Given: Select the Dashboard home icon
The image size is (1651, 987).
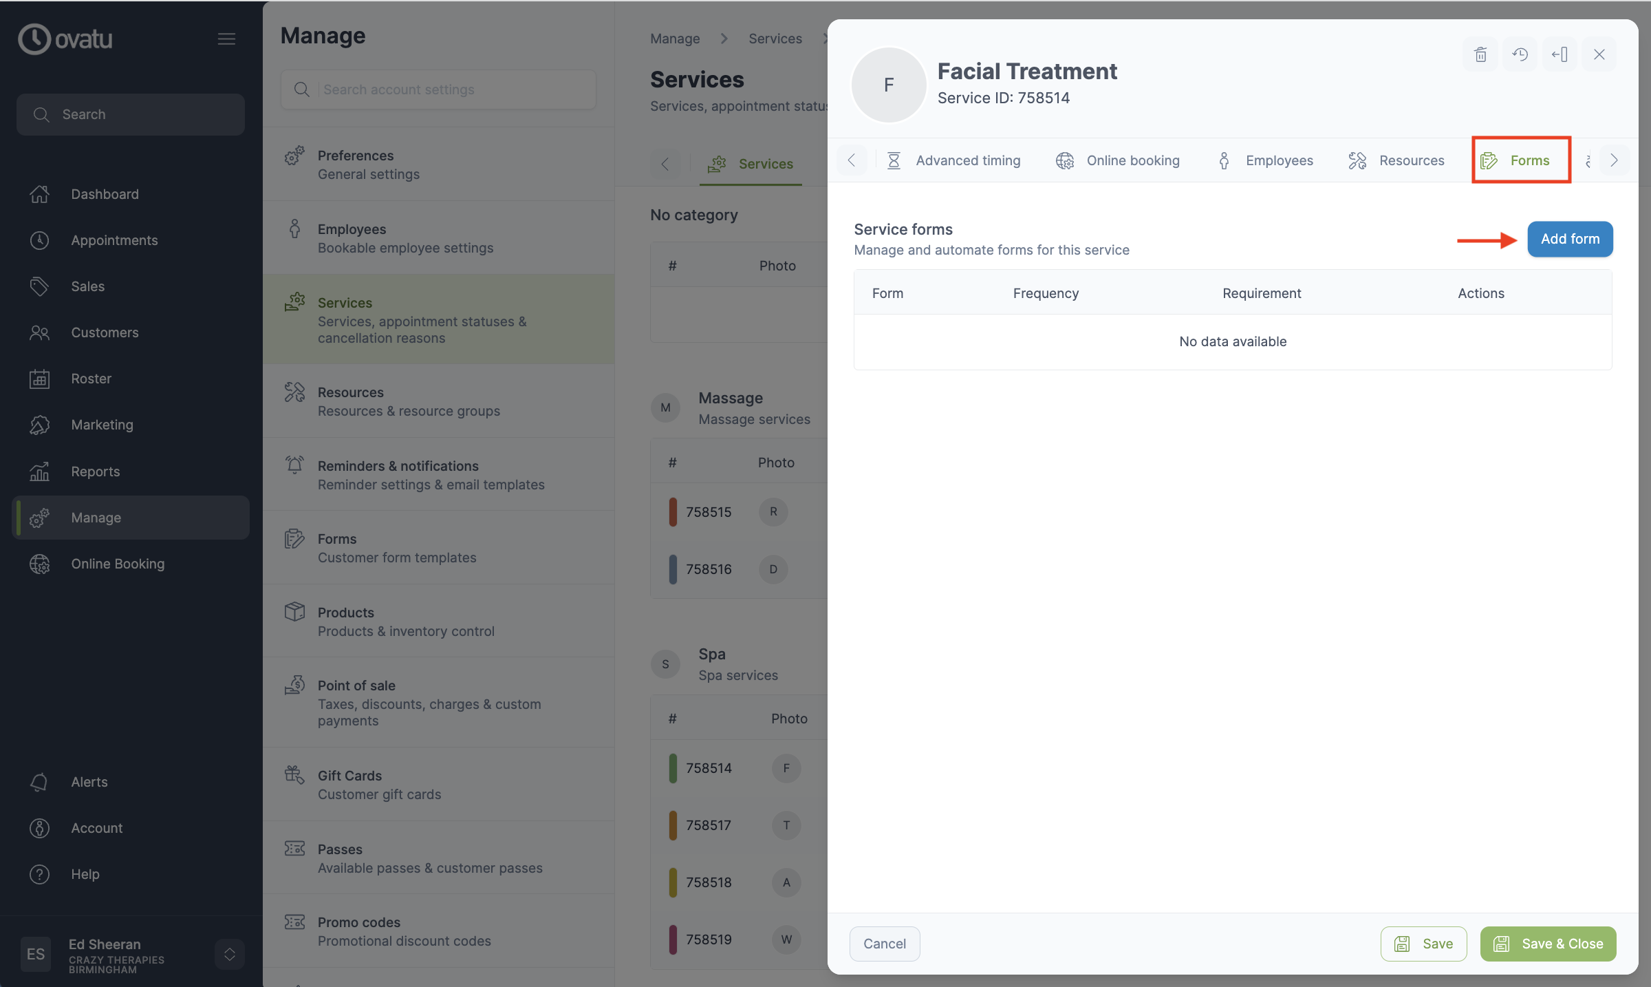Looking at the screenshot, I should click(x=39, y=194).
